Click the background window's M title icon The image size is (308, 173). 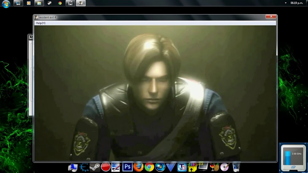point(31,37)
